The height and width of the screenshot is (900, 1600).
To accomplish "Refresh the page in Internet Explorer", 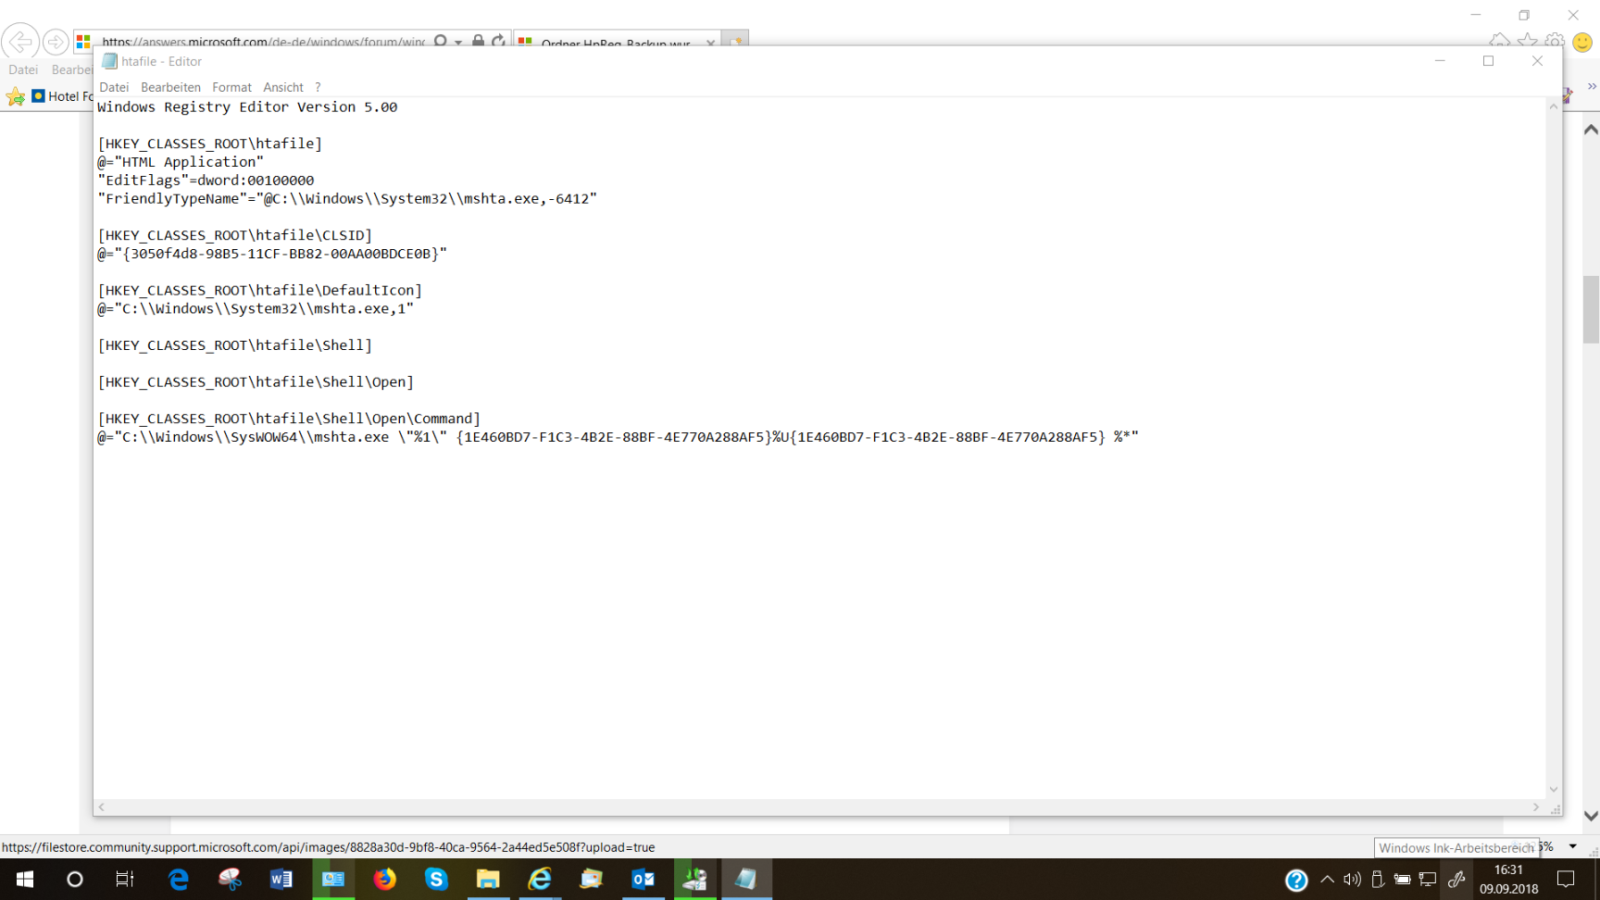I will pyautogui.click(x=499, y=41).
